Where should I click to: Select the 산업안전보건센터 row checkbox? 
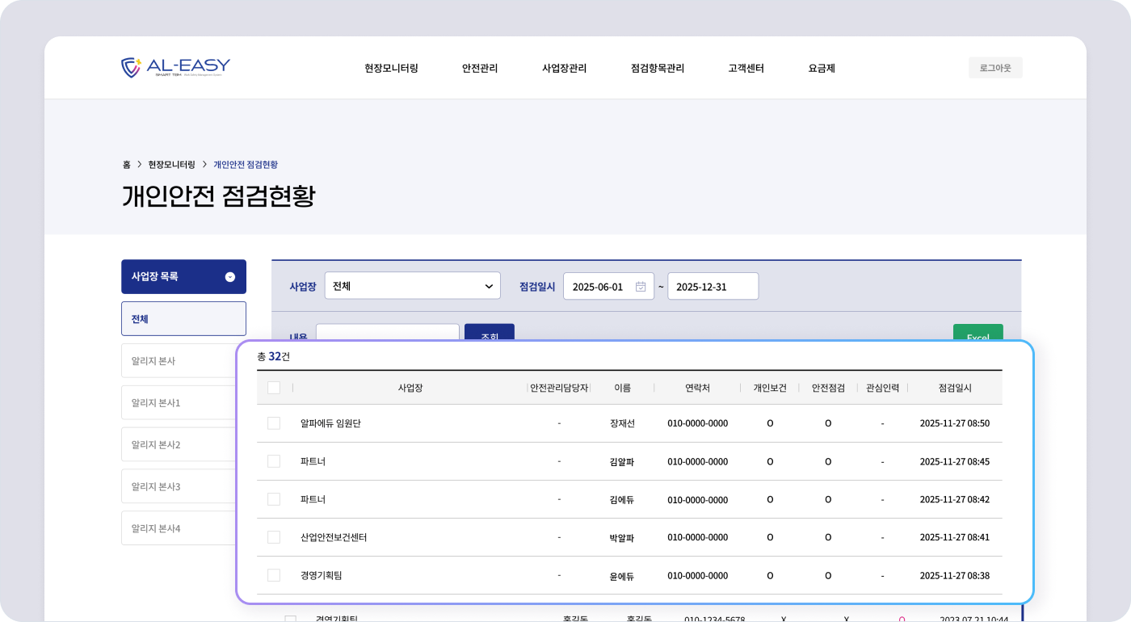pyautogui.click(x=274, y=537)
